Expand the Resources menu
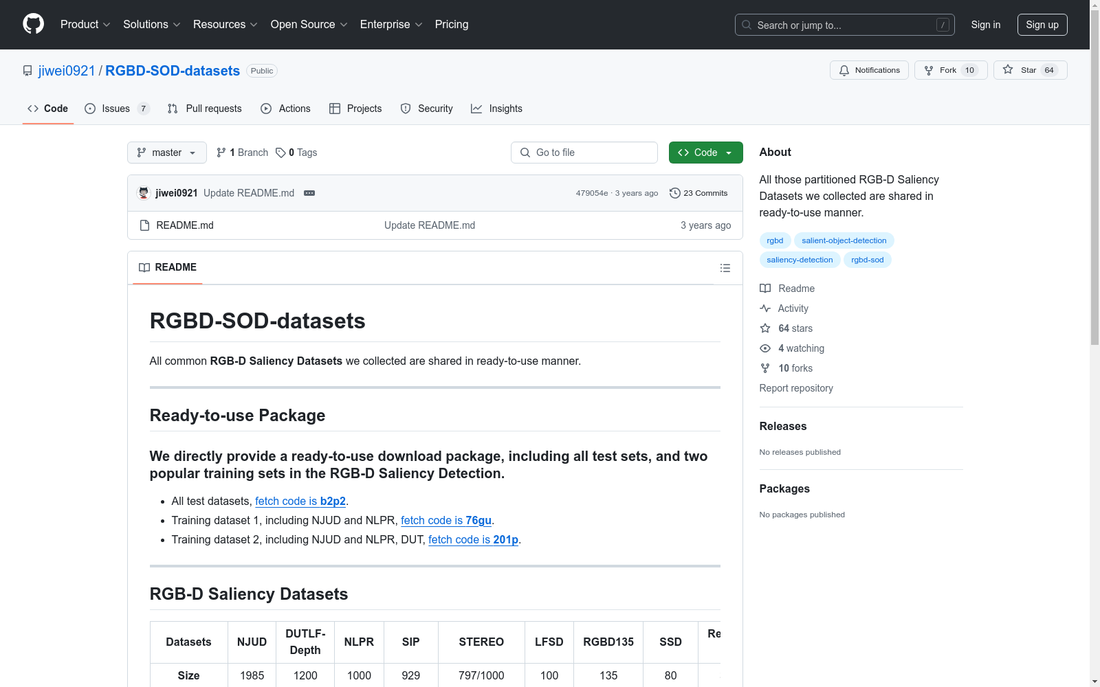 (x=225, y=24)
